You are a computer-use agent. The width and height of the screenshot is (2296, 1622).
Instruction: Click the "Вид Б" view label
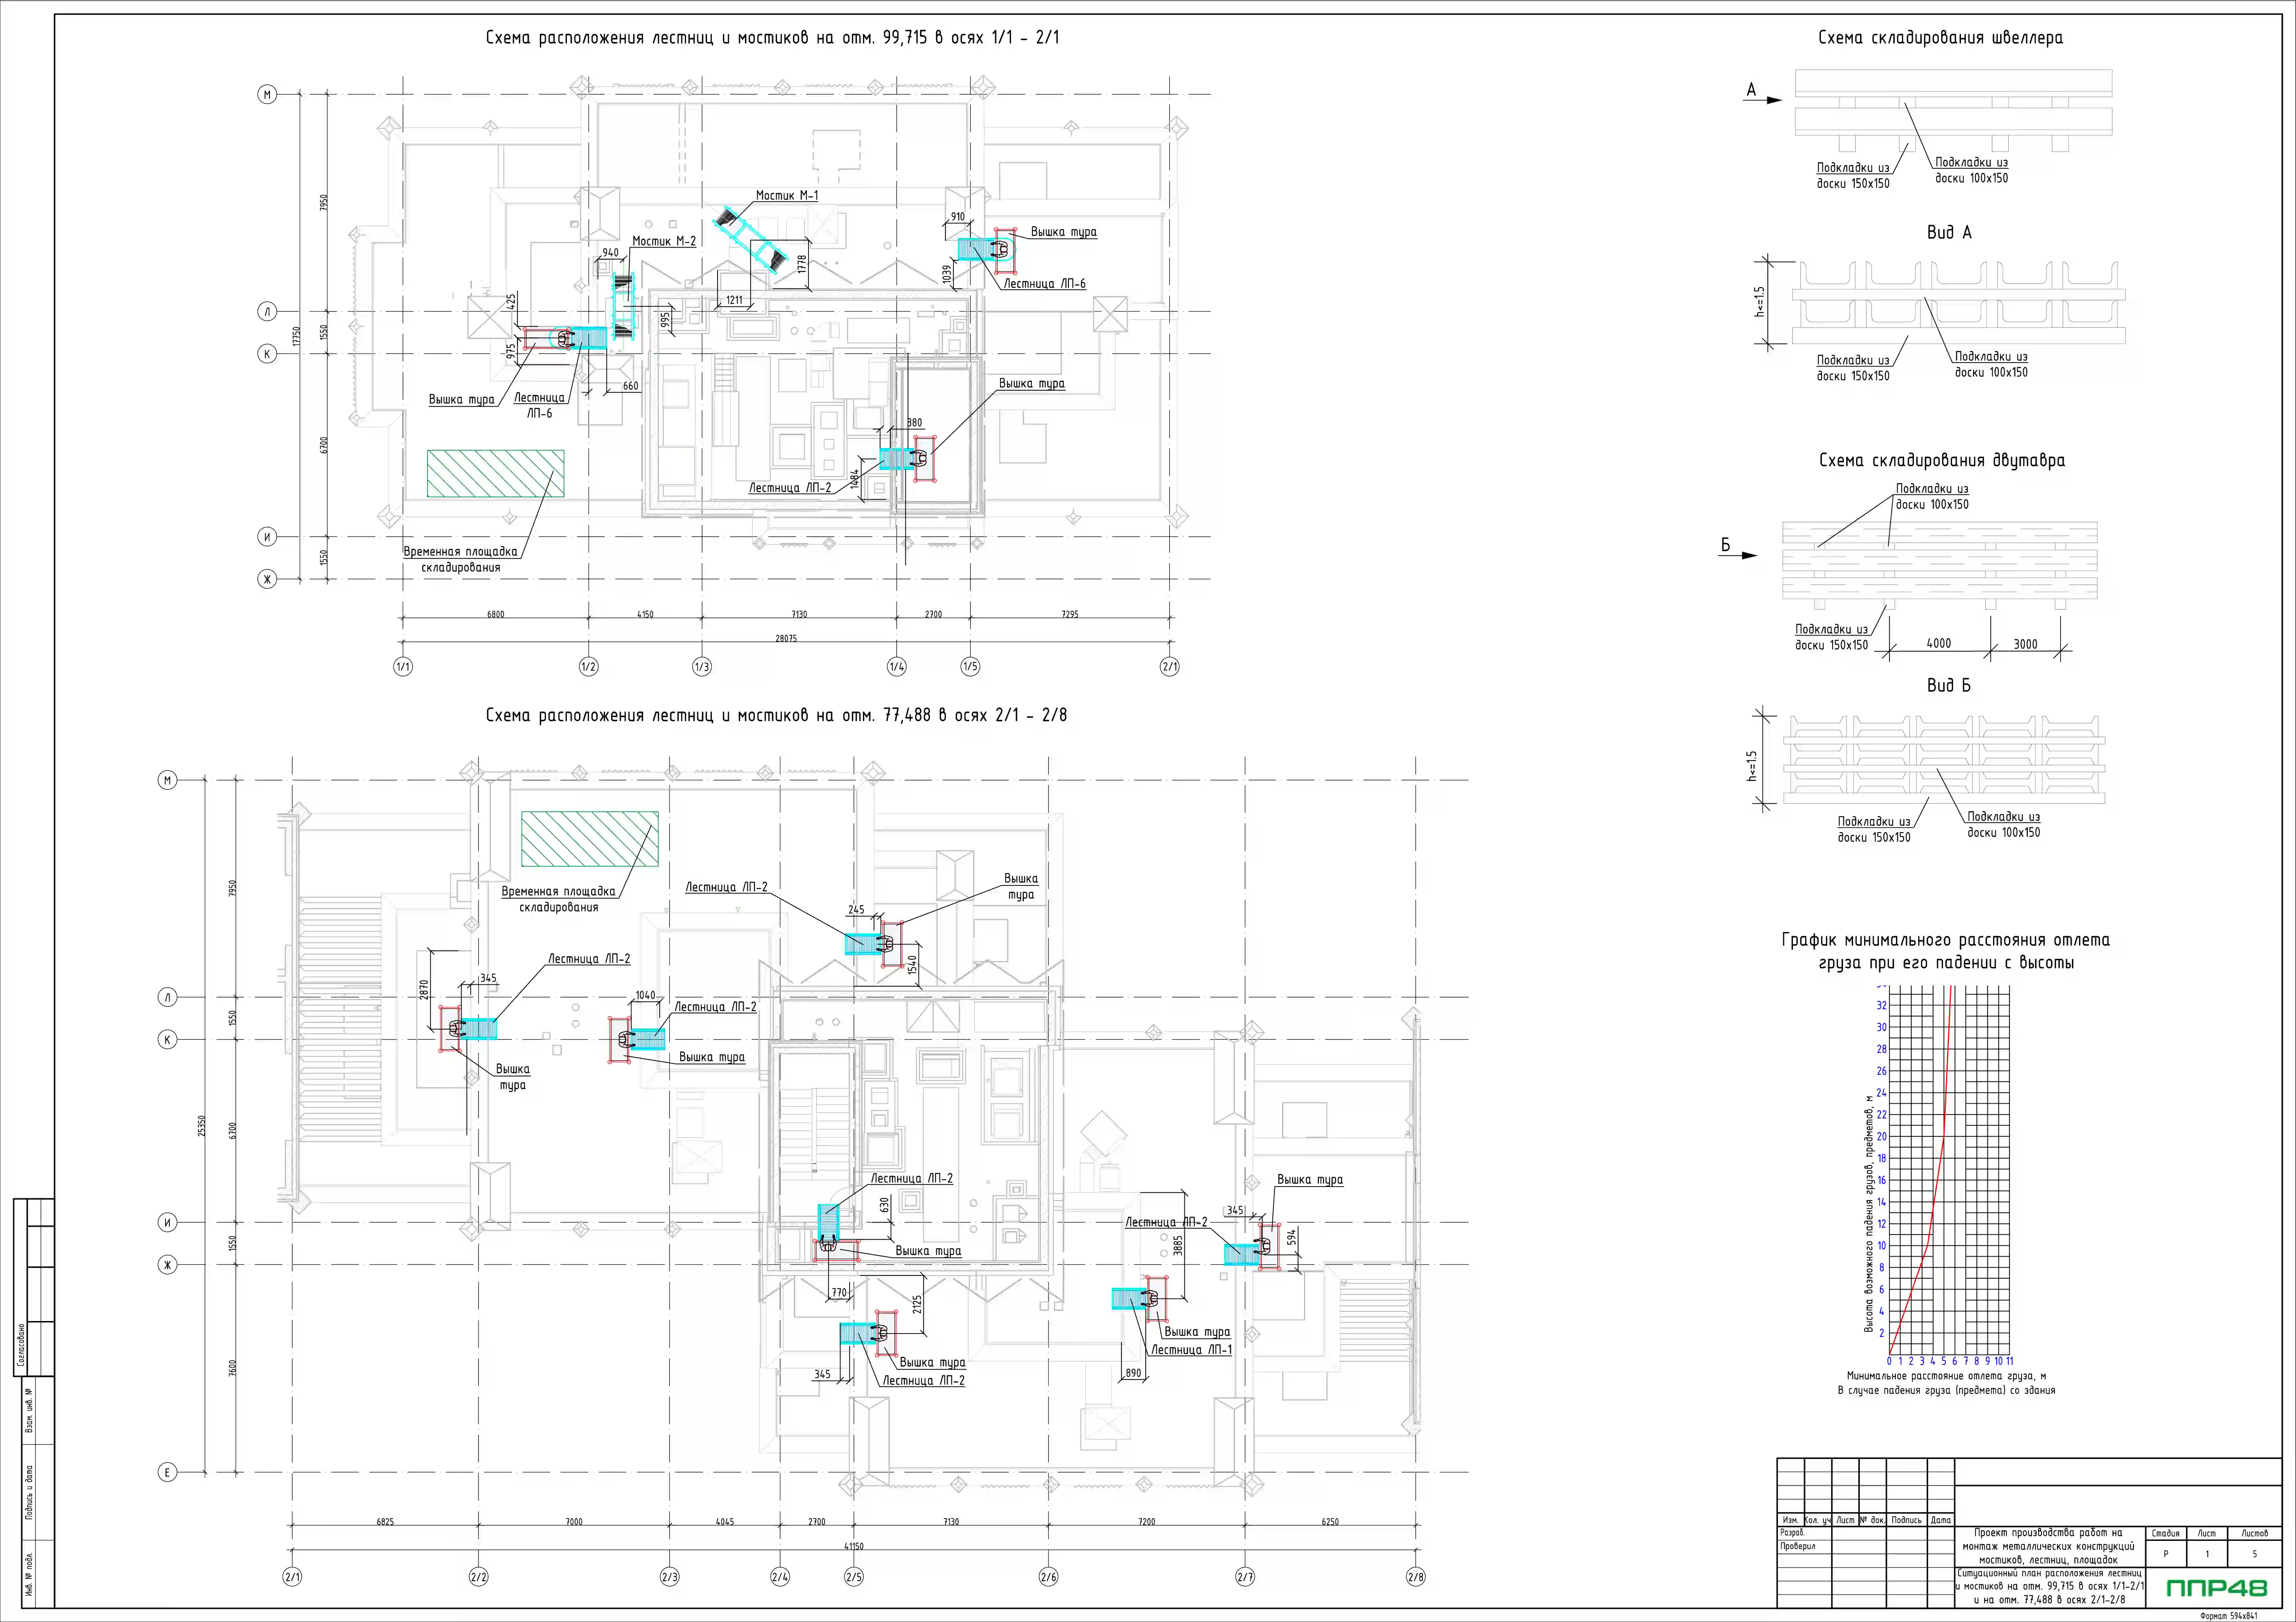(1949, 685)
